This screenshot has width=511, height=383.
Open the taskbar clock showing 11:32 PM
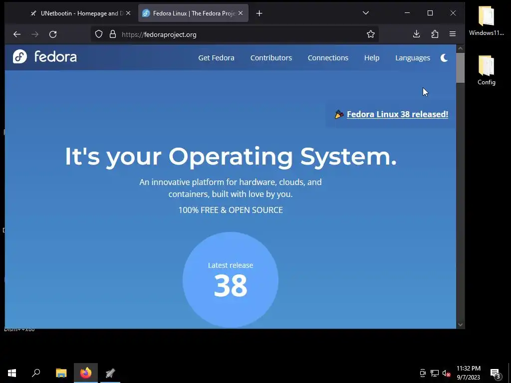468,373
